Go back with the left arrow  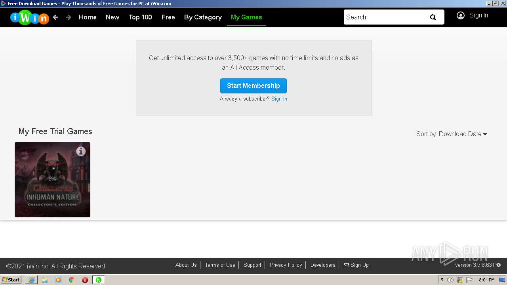[x=56, y=17]
